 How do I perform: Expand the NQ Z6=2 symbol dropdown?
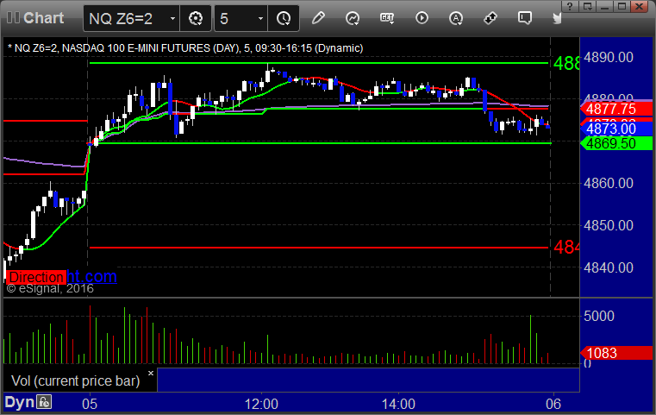tap(172, 18)
